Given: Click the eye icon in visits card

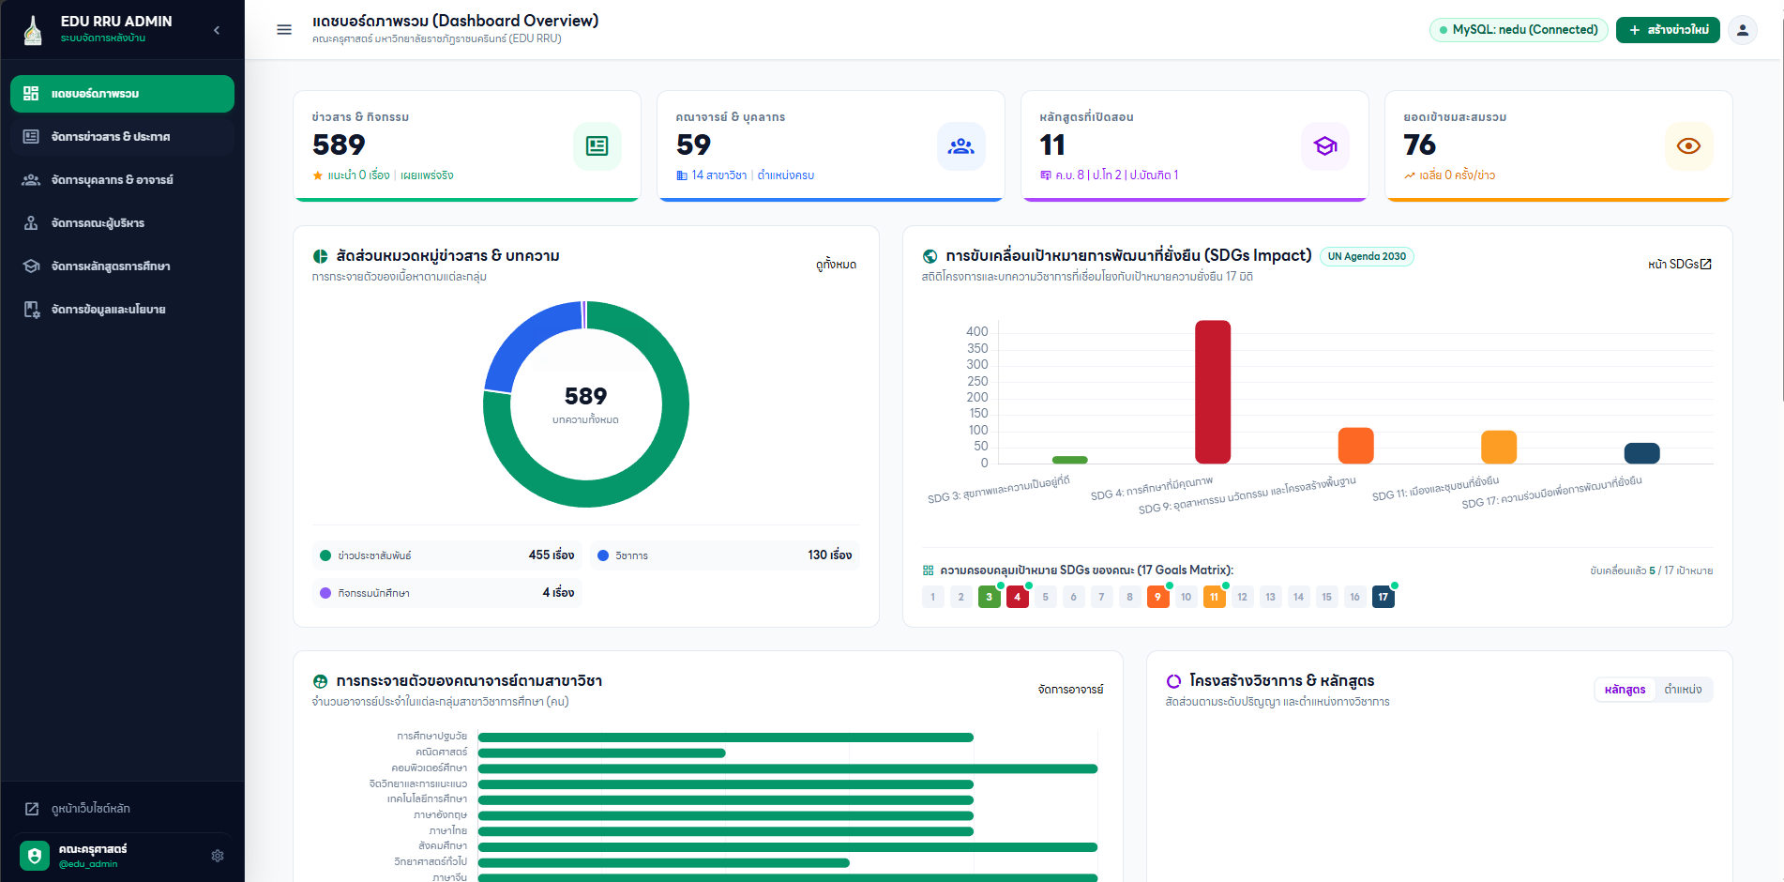Looking at the screenshot, I should tap(1689, 146).
